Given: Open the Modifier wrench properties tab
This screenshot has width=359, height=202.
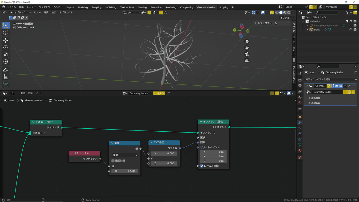Looking at the screenshot, I should [x=300, y=122].
